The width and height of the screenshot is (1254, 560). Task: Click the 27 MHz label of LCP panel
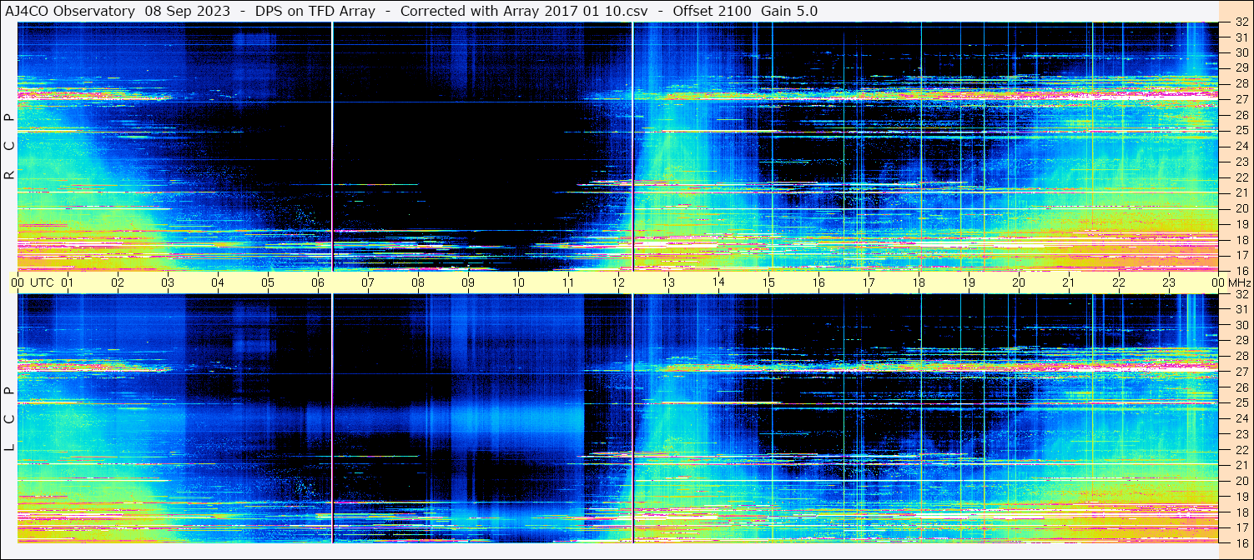(1241, 372)
